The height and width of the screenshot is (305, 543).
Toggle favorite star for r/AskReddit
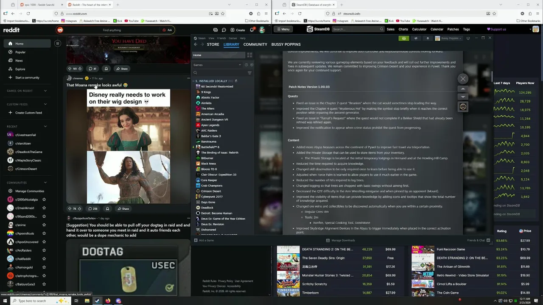click(x=44, y=259)
